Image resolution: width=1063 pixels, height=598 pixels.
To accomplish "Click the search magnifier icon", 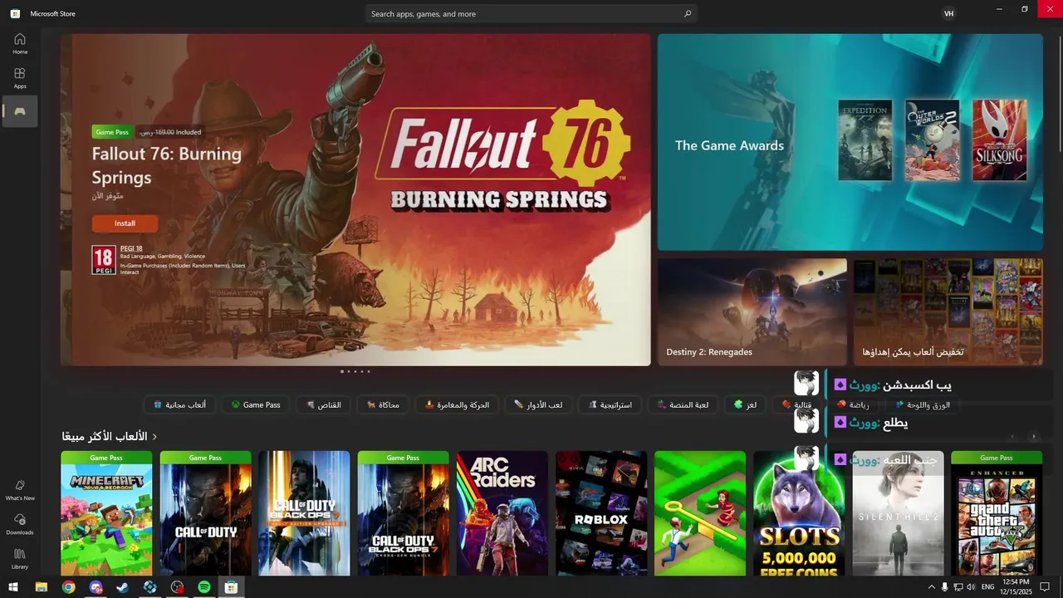I will (x=688, y=14).
